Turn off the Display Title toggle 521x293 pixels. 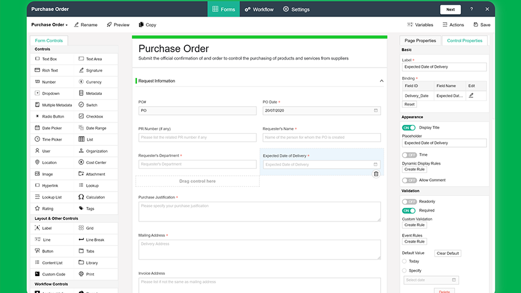click(409, 127)
